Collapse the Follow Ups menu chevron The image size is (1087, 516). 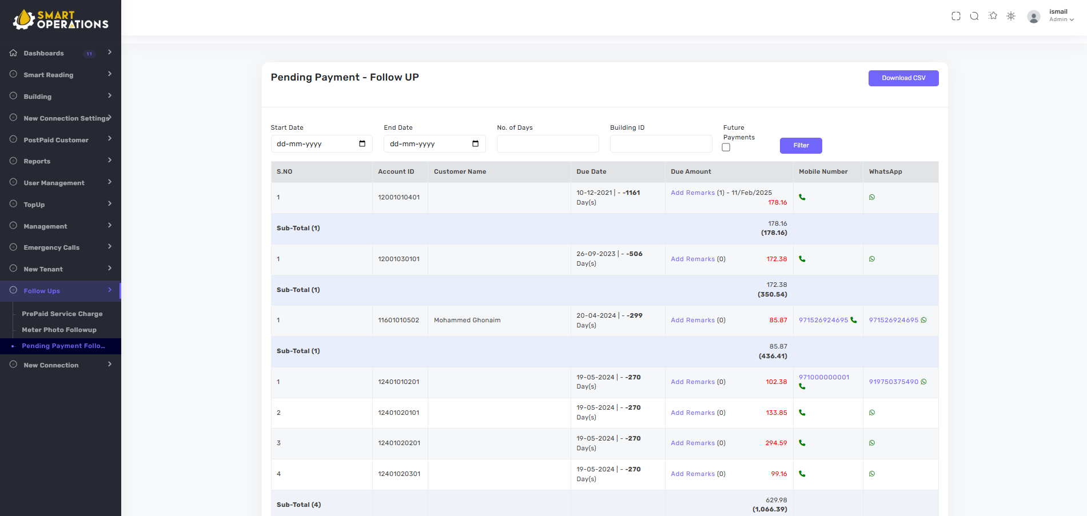pos(109,290)
